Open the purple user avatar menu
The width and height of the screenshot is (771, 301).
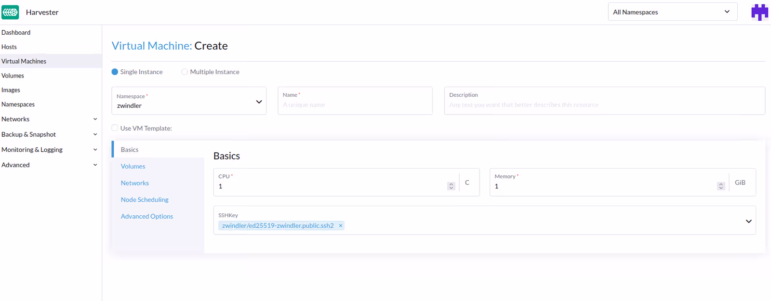point(759,12)
